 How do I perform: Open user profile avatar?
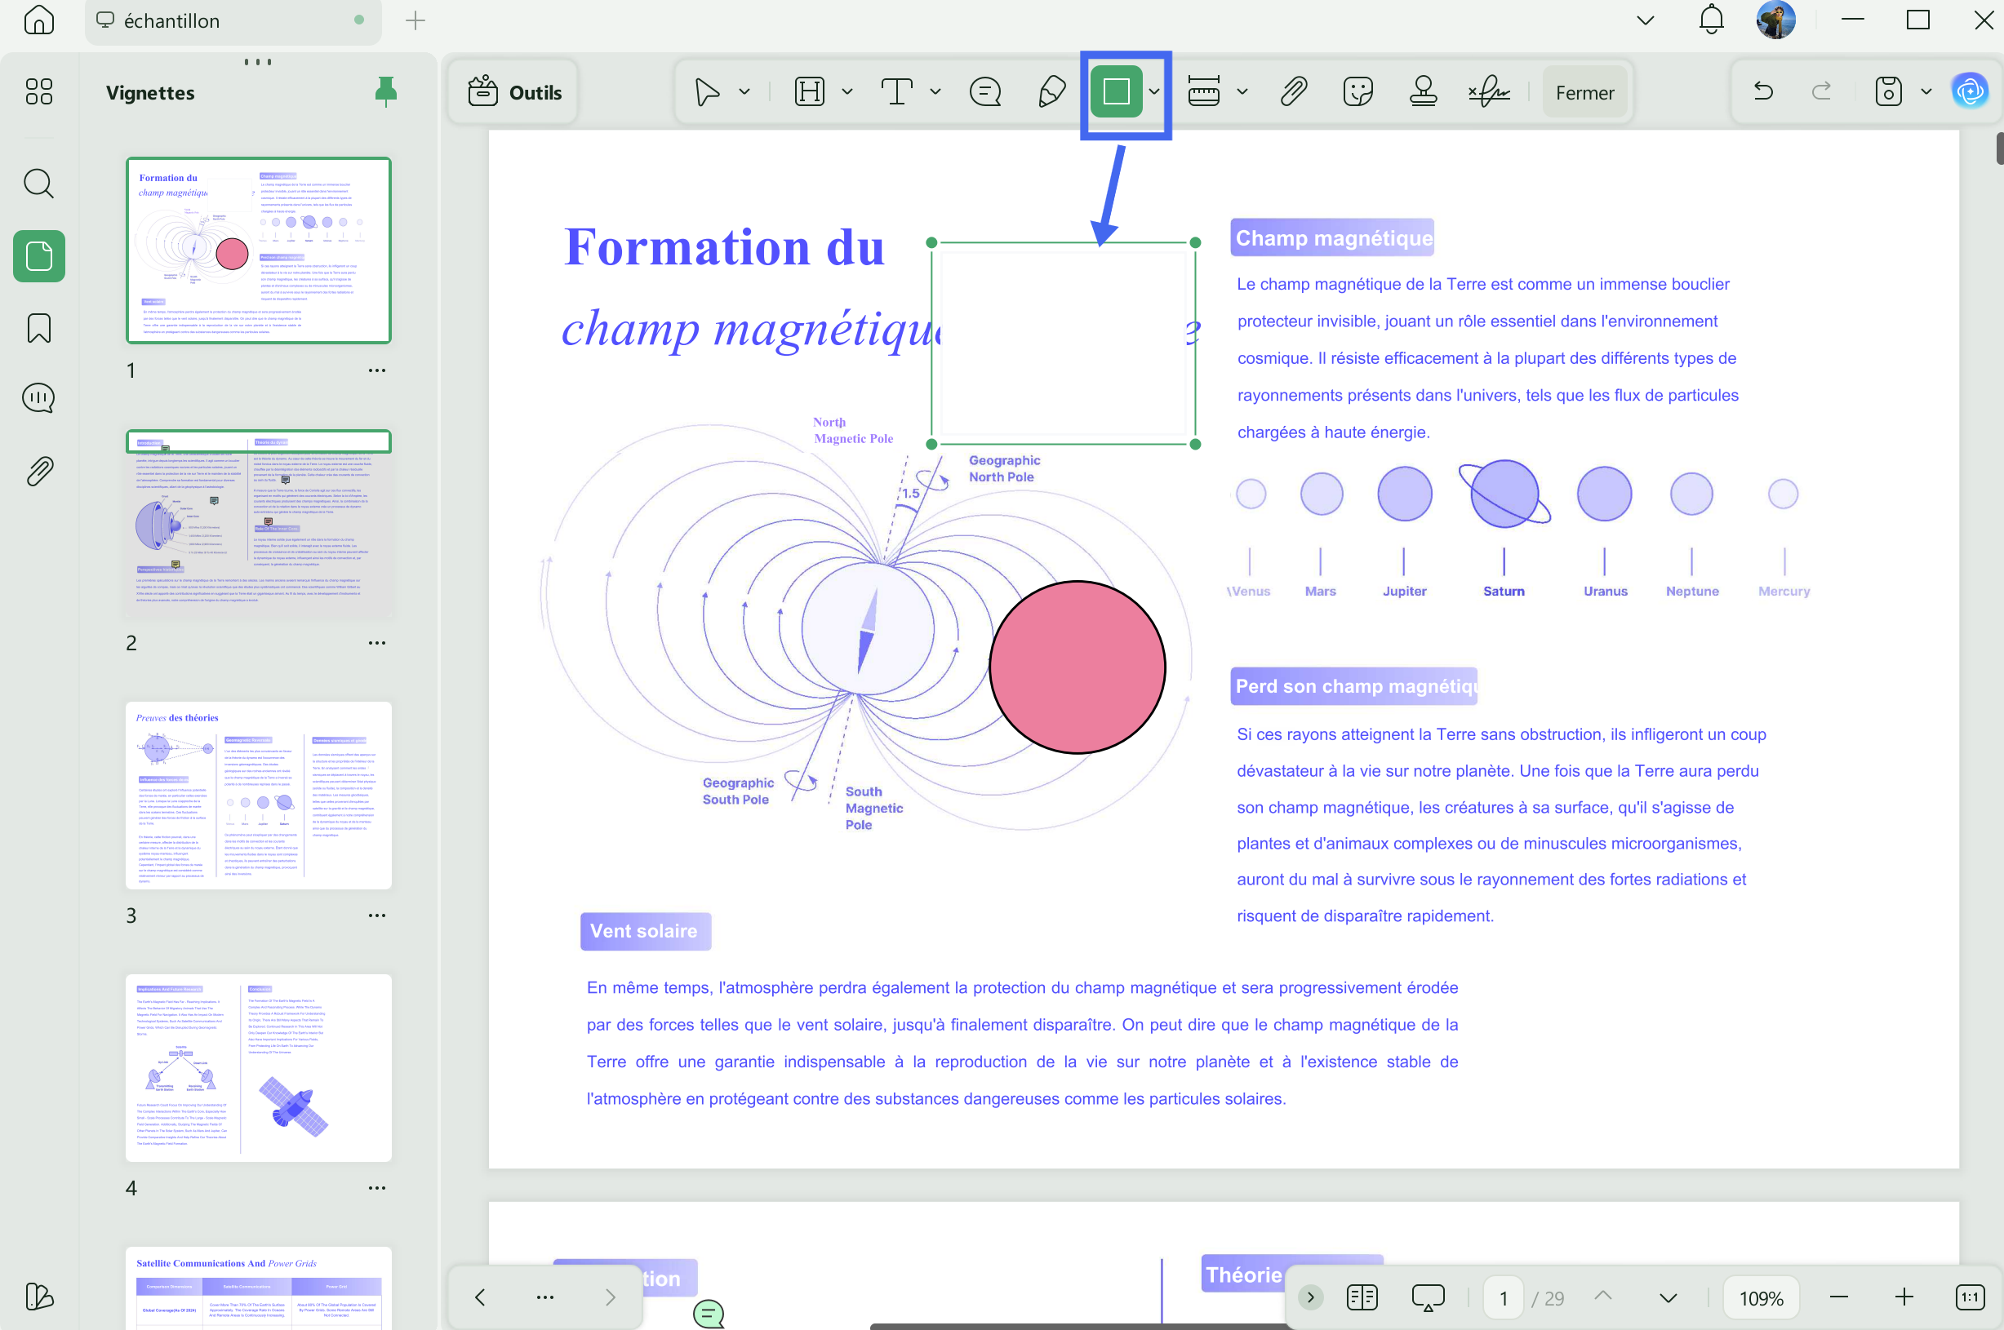pos(1775,20)
